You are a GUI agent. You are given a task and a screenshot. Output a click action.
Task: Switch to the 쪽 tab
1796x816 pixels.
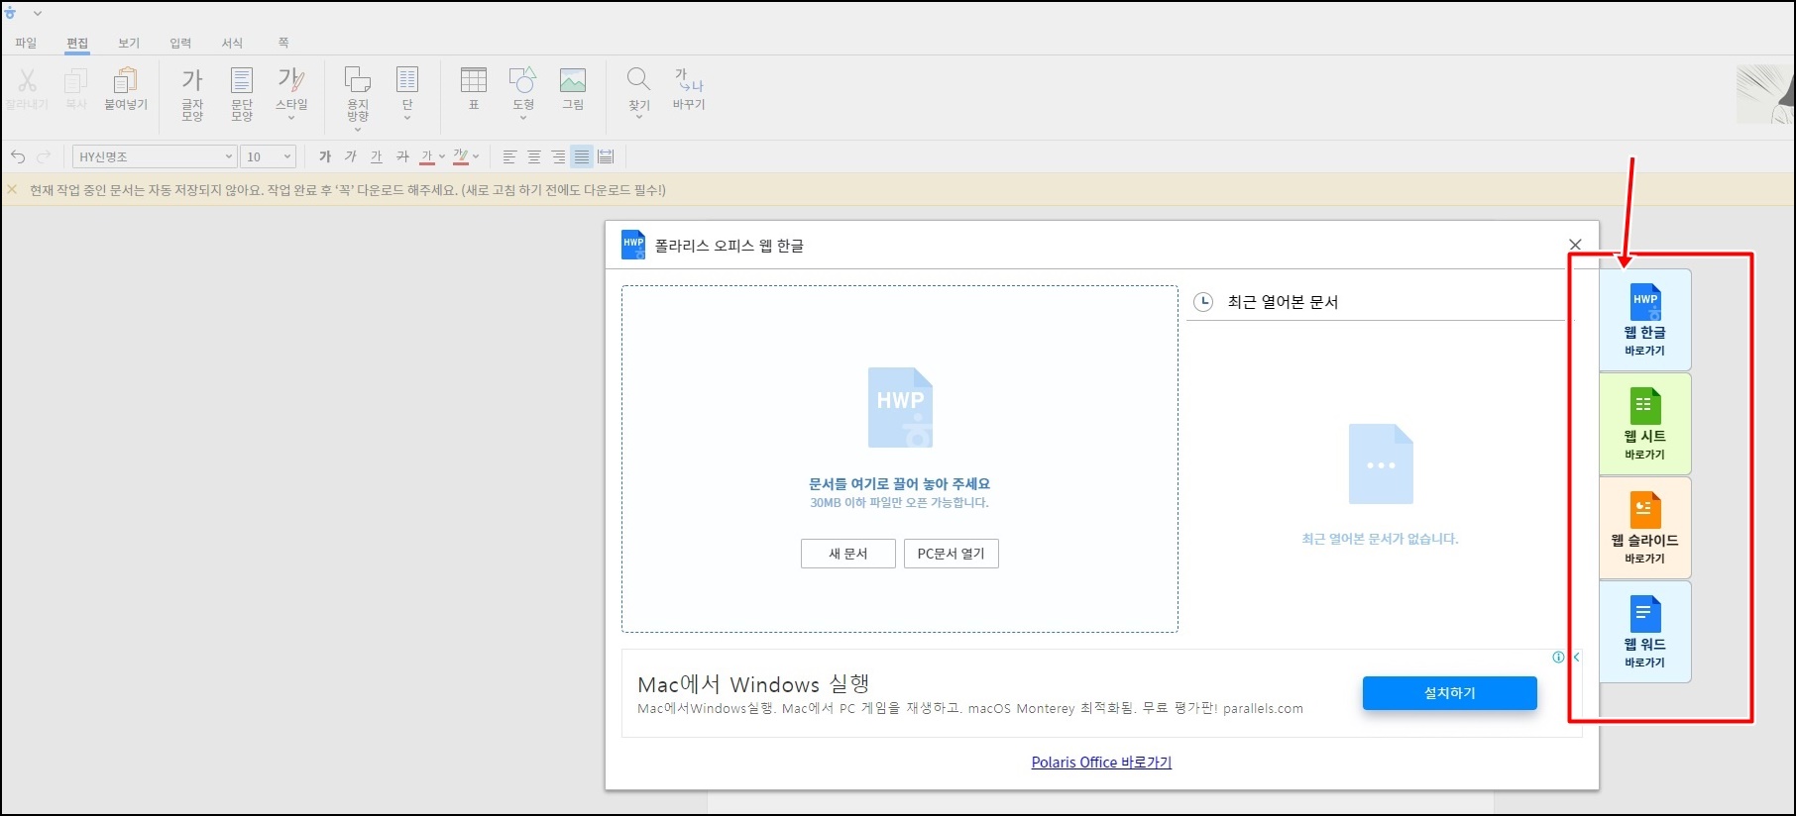pyautogui.click(x=283, y=43)
